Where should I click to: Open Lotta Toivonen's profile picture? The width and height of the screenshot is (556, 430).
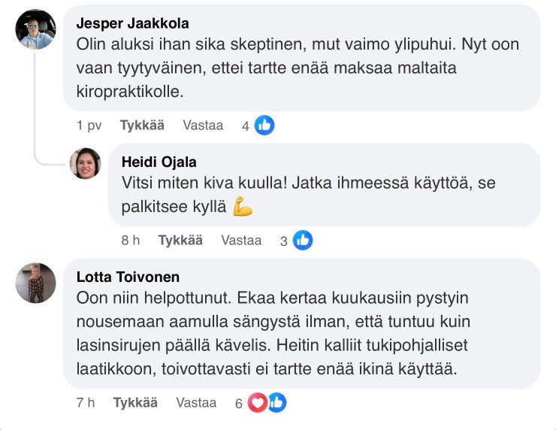(36, 283)
